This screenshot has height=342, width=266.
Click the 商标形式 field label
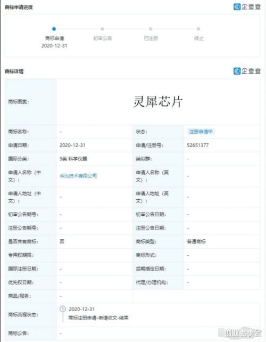pos(146,255)
